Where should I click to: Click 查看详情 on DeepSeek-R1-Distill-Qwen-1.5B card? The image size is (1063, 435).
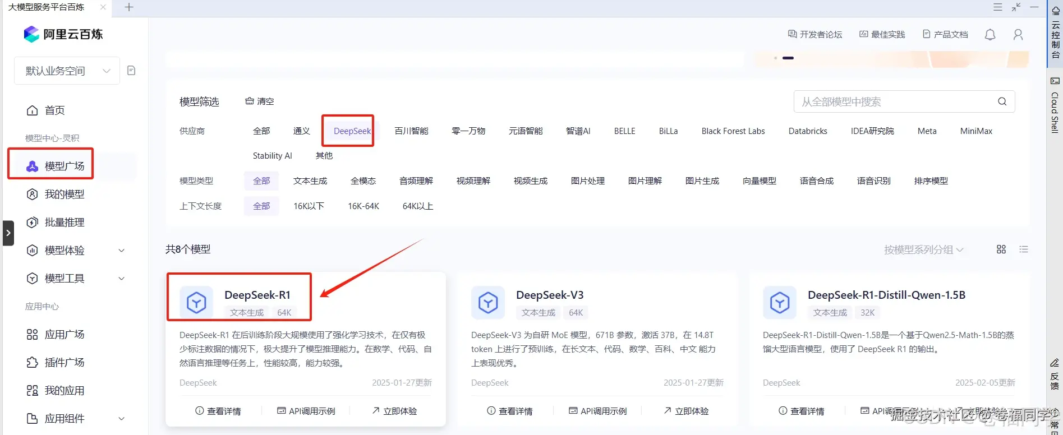click(x=801, y=411)
